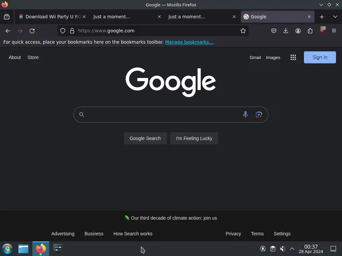The width and height of the screenshot is (342, 256).
Task: Show site security padlock info
Action: 72,31
